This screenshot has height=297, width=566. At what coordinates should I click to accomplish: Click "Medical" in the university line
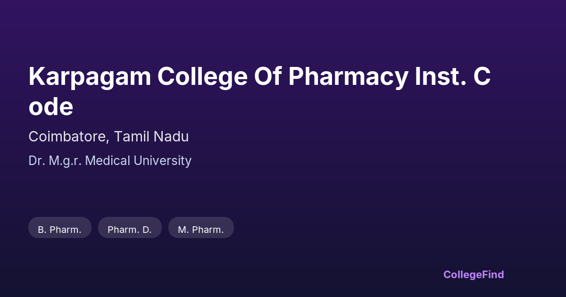pos(108,161)
